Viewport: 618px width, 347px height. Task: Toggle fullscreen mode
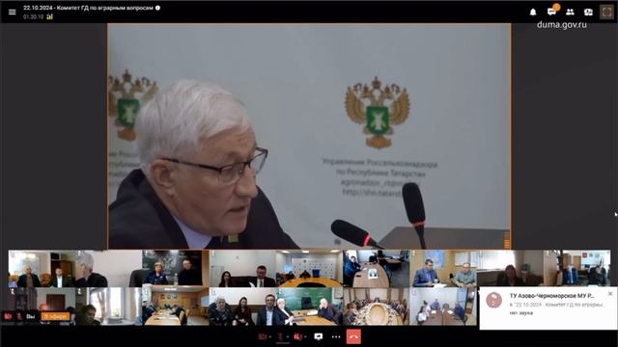tap(607, 13)
